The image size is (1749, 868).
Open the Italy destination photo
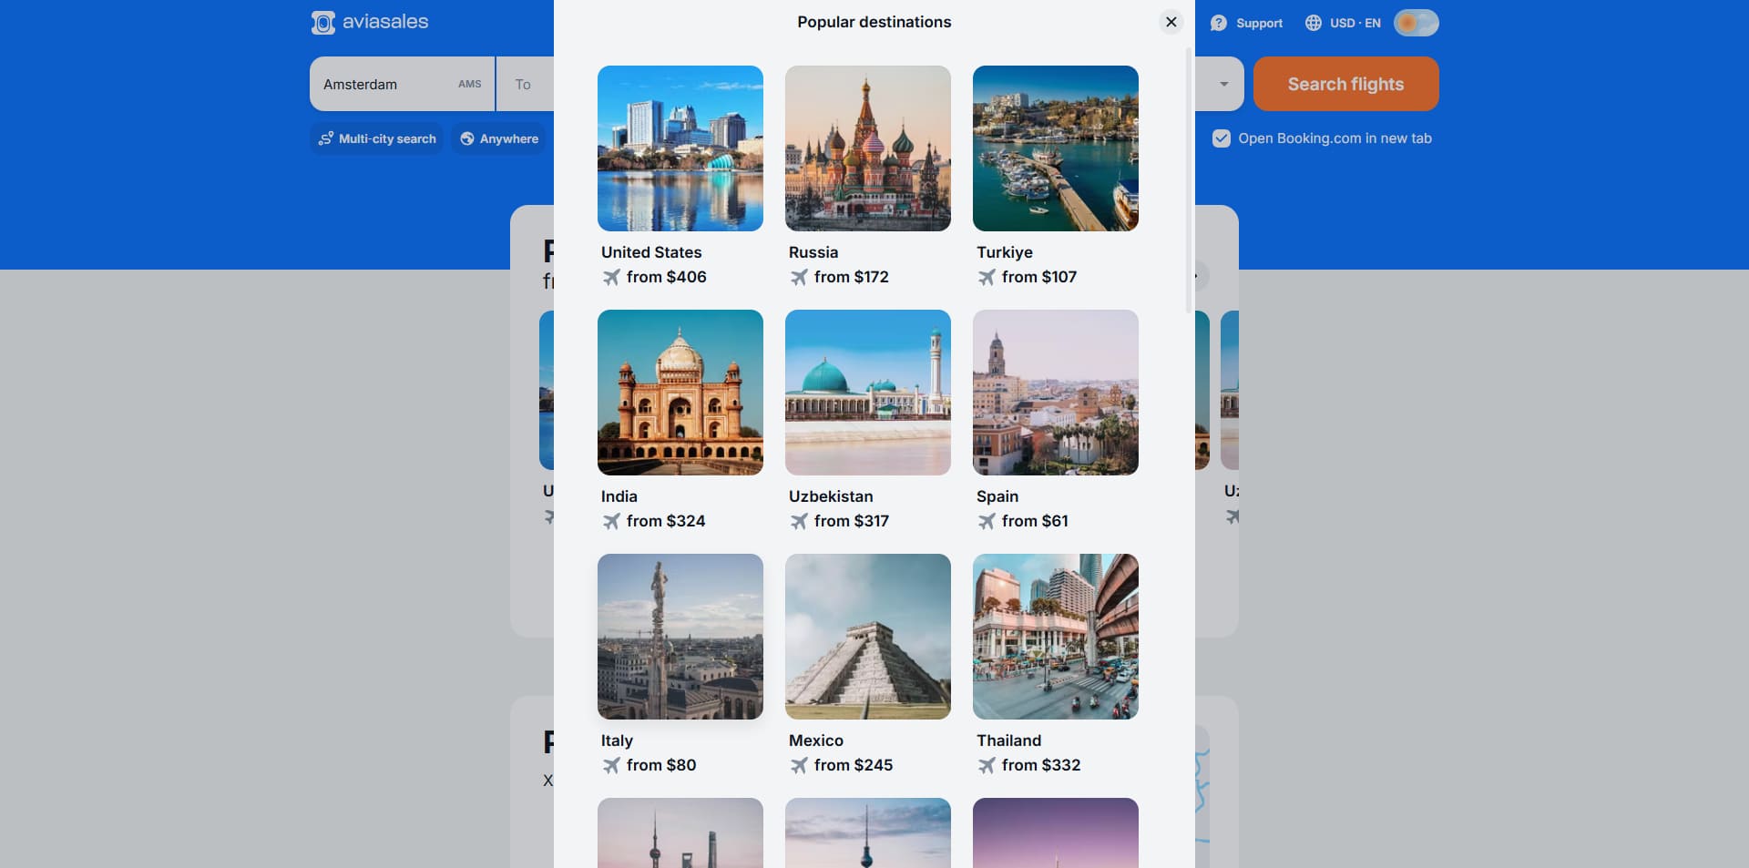pos(680,637)
